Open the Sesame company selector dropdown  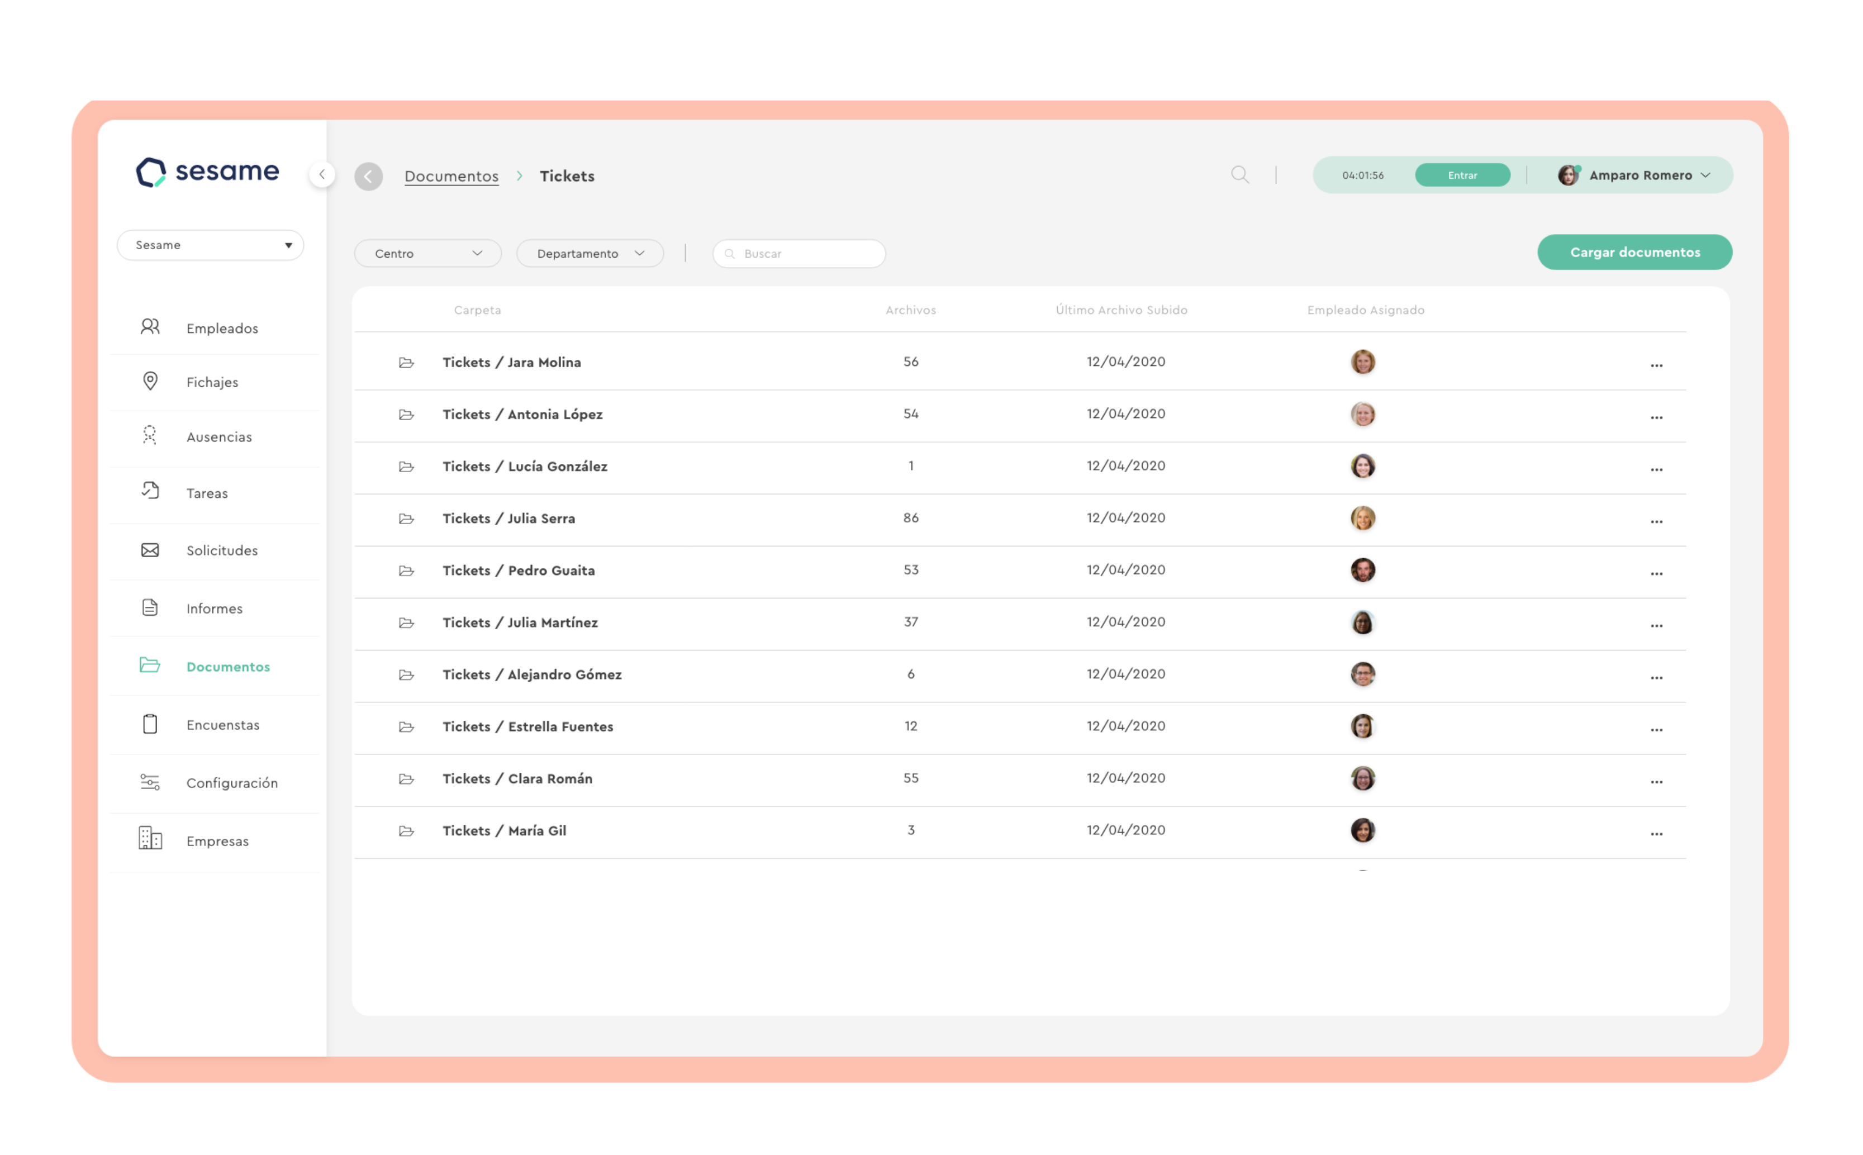coord(210,245)
